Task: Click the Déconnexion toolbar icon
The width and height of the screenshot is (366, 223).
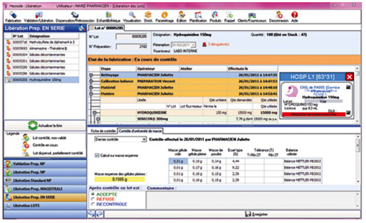Action: coord(278,16)
